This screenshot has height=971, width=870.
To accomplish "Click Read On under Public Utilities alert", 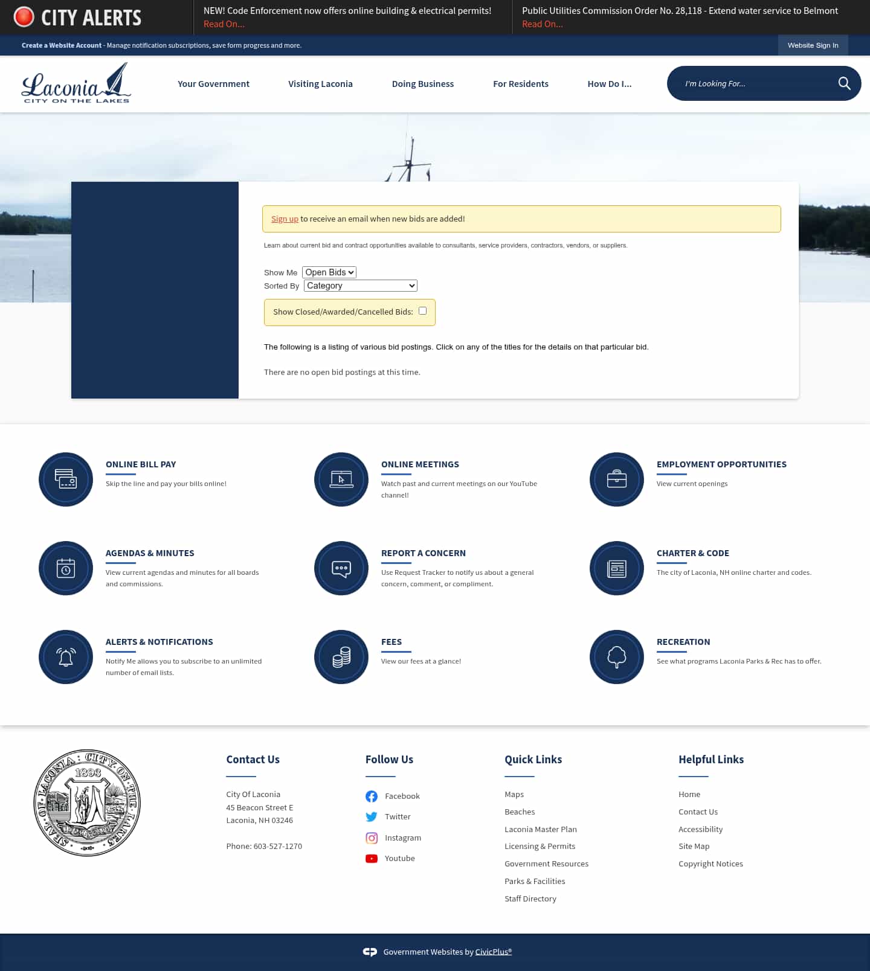I will (543, 24).
